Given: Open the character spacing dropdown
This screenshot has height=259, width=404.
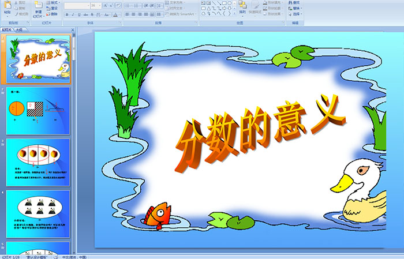Looking at the screenshot, I should pos(99,14).
